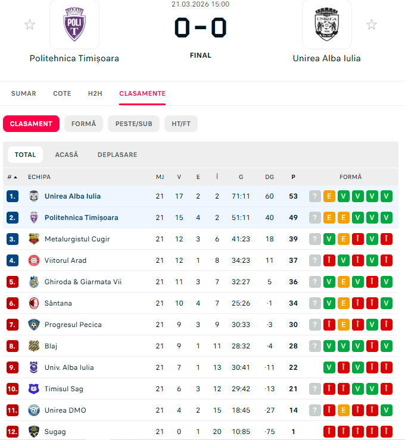The image size is (405, 440).
Task: Favorite Unirea Alba Iulia with the star icon
Action: point(372,24)
